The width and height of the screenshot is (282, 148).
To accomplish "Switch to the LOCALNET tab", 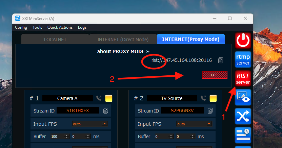I will pos(55,40).
